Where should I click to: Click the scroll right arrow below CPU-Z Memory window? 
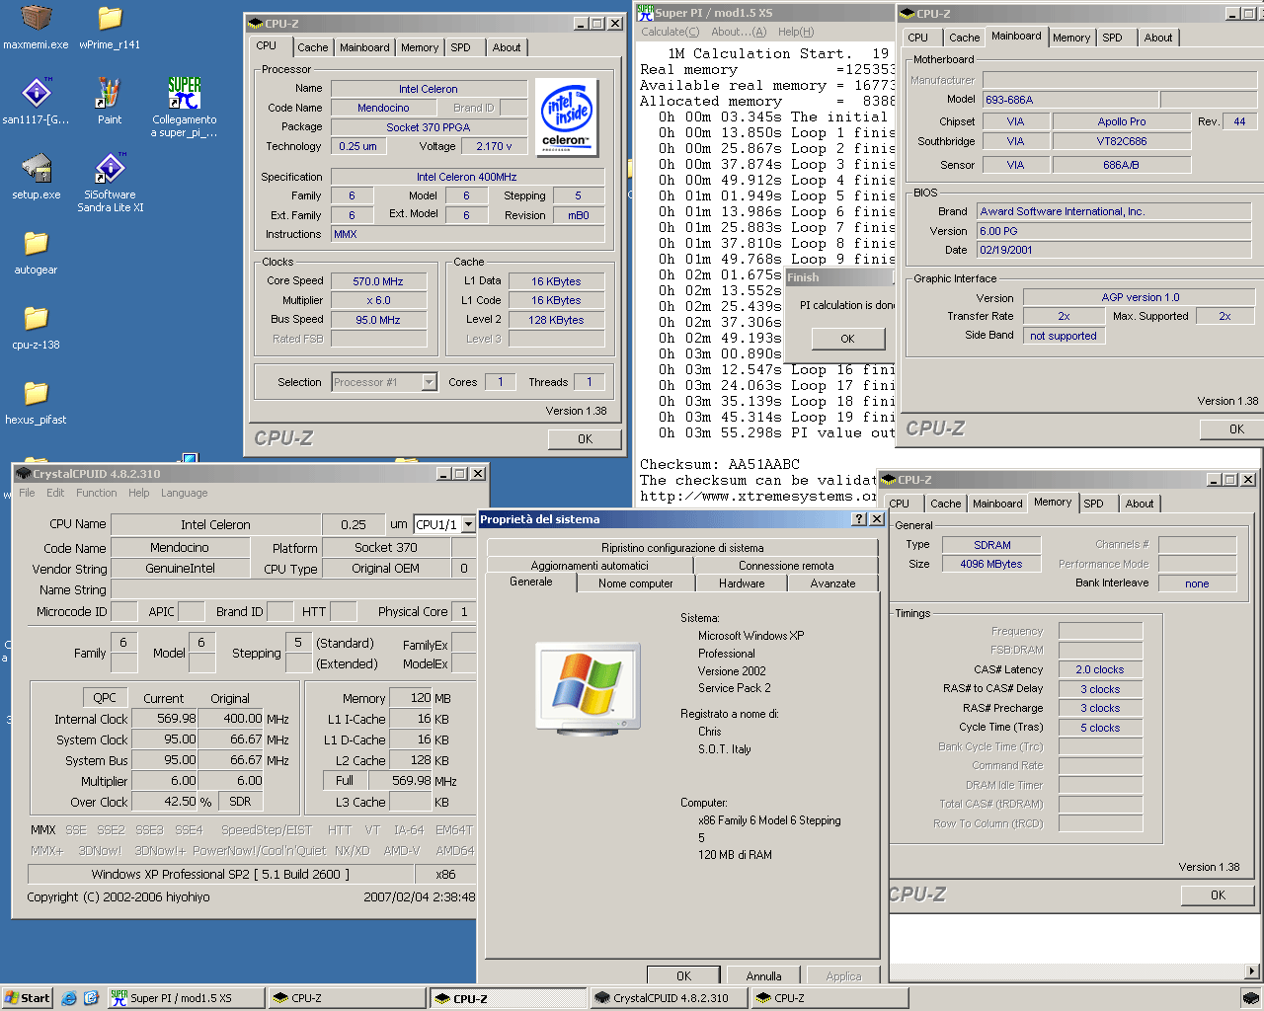[1253, 972]
